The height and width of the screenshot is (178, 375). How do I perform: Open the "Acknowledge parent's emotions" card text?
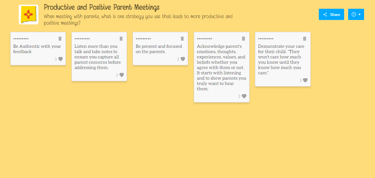click(x=221, y=67)
